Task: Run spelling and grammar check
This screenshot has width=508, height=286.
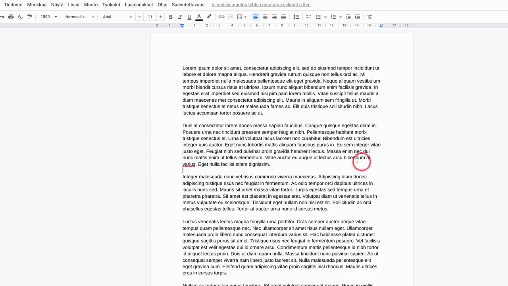Action: point(20,17)
